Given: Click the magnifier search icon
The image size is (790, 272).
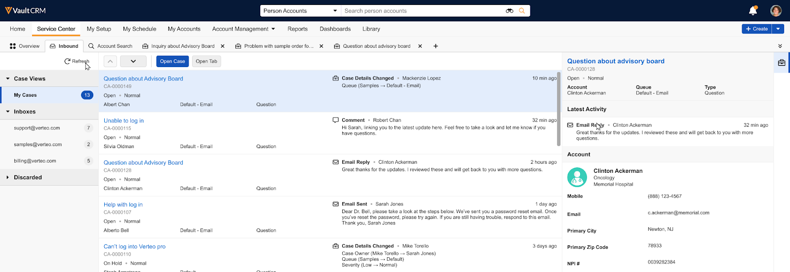Looking at the screenshot, I should pos(522,11).
